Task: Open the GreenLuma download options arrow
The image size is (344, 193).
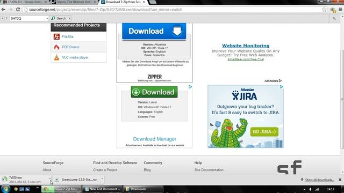Action: click(x=102, y=179)
